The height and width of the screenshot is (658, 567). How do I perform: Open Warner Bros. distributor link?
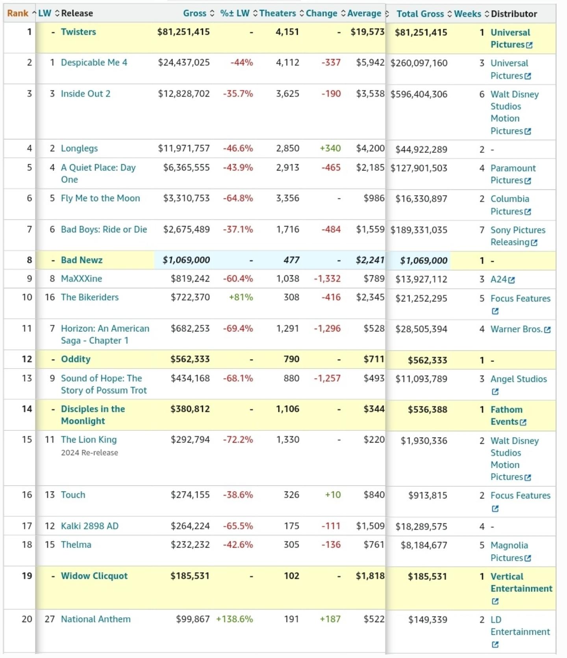[x=516, y=329]
